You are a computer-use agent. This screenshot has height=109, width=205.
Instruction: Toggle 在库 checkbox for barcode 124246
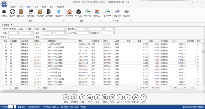(6, 44)
